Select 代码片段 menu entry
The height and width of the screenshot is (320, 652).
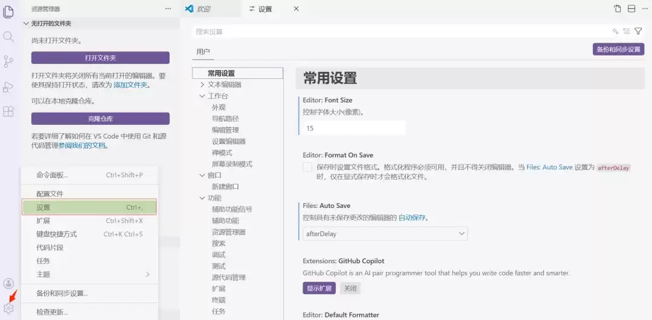pyautogui.click(x=89, y=248)
